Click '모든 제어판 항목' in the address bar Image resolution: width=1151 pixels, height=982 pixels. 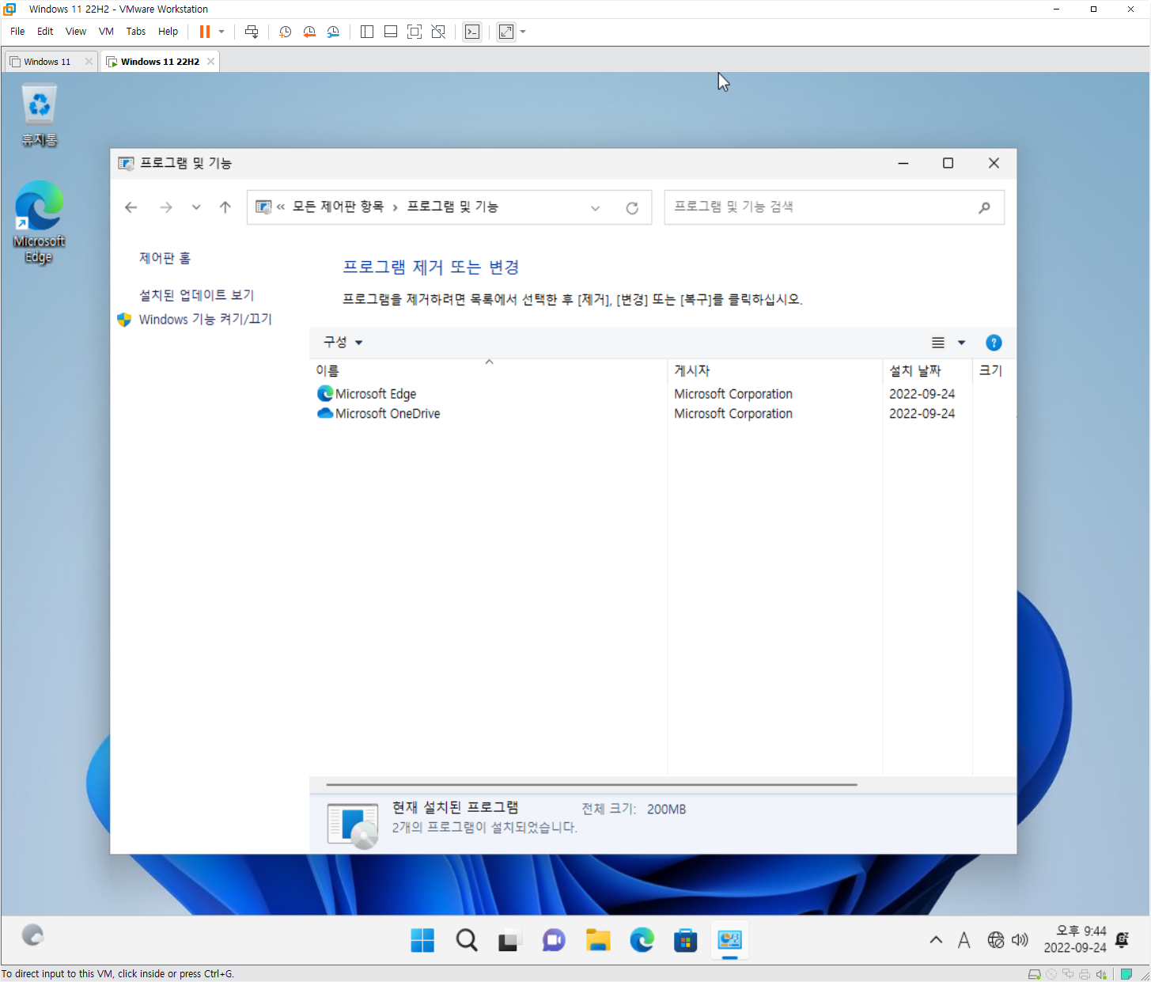coord(338,207)
